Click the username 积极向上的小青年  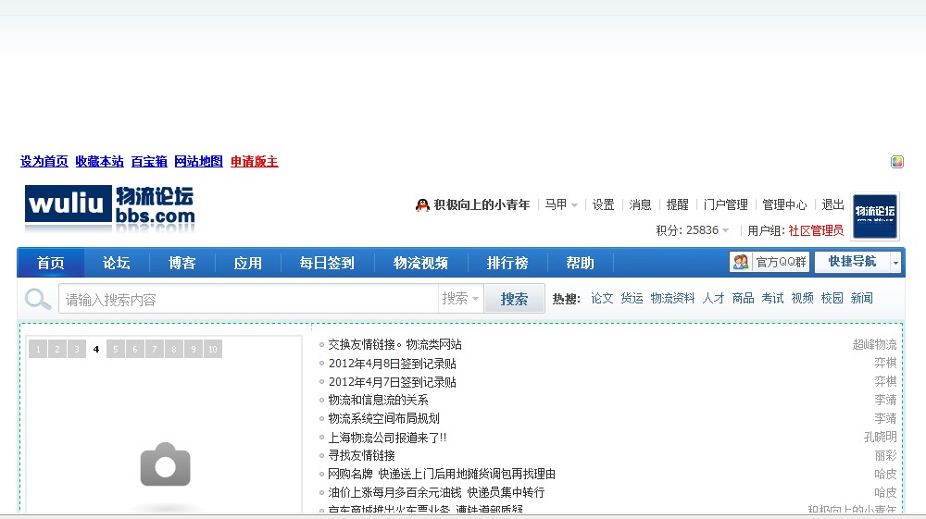[482, 204]
